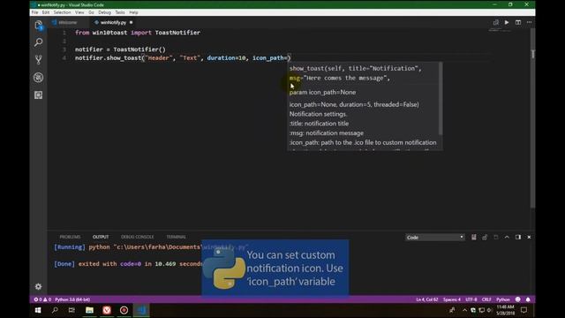
Task: Open the Go menu
Action: pos(91,12)
